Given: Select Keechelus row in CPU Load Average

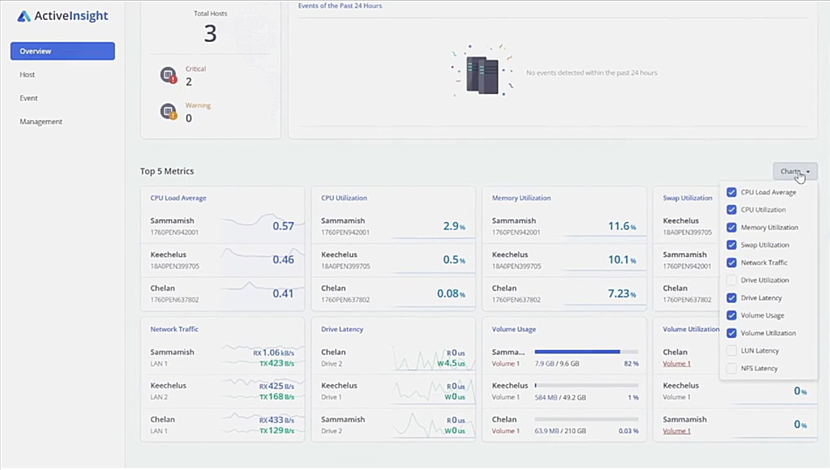Looking at the screenshot, I should (222, 260).
